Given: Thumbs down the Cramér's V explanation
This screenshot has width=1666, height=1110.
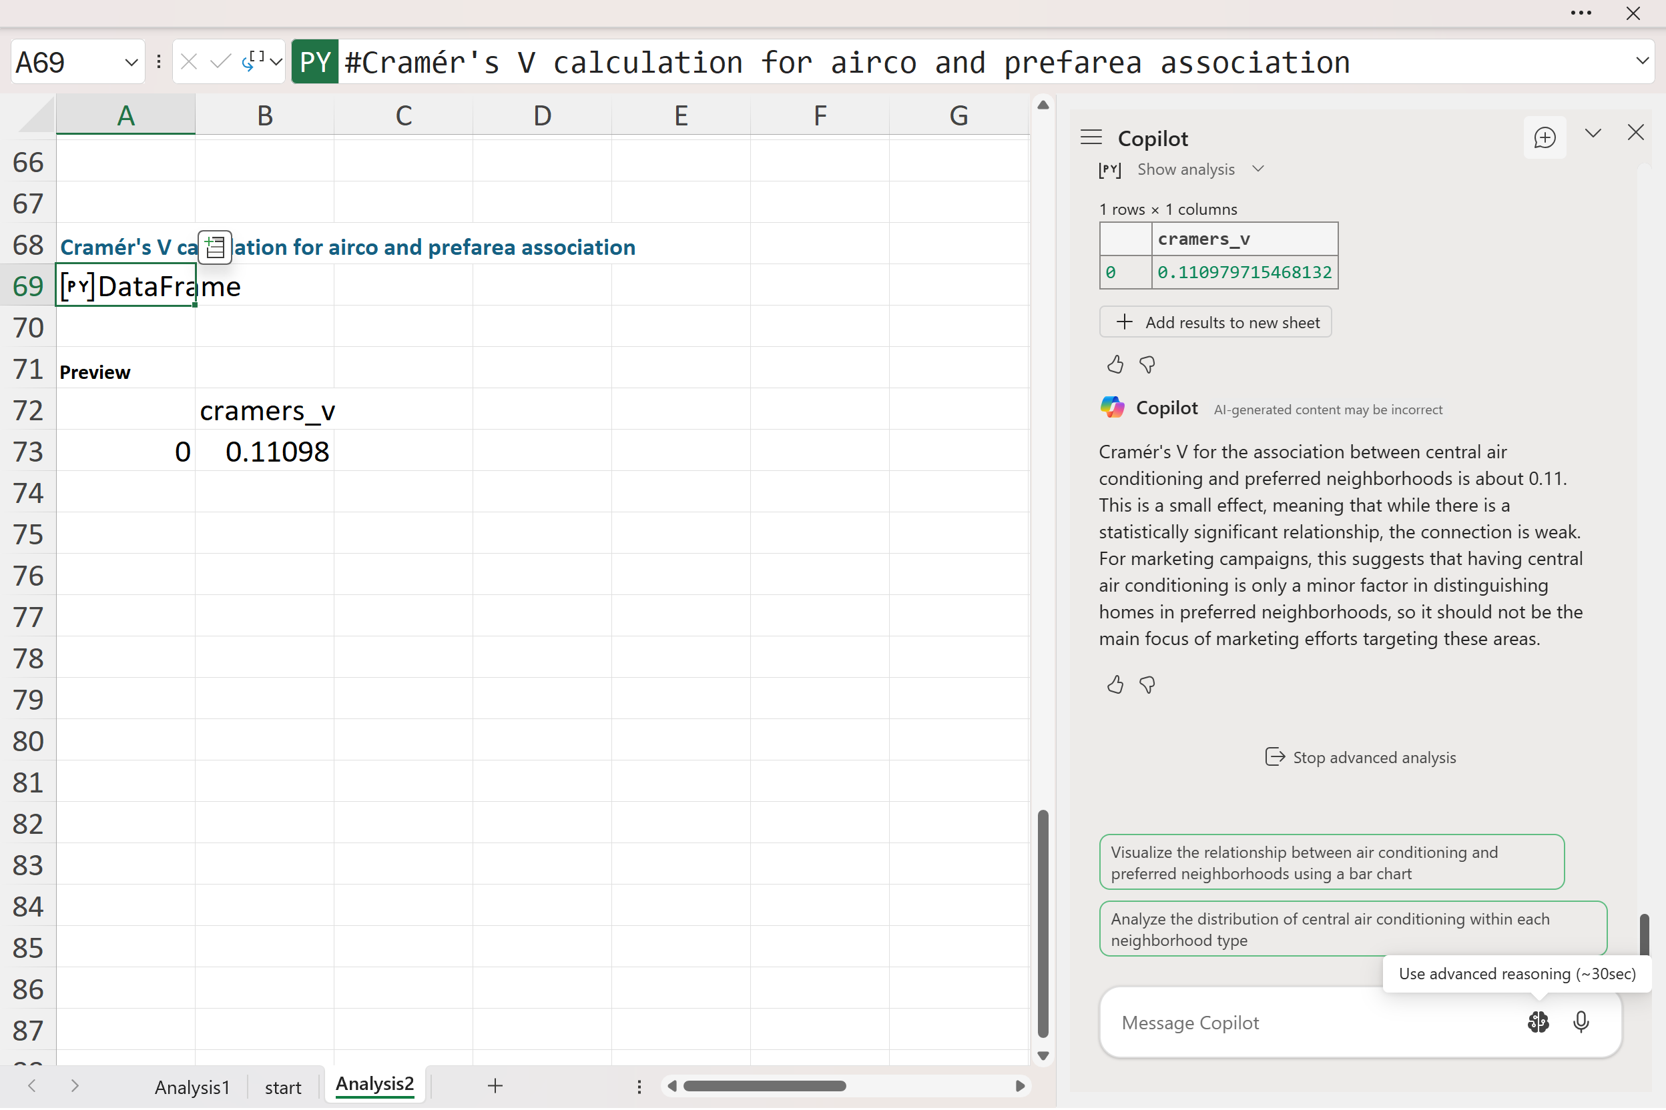Looking at the screenshot, I should tap(1147, 684).
